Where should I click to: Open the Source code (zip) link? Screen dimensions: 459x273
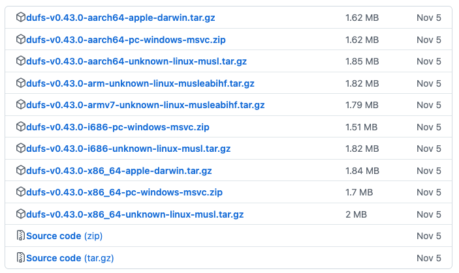65,236
